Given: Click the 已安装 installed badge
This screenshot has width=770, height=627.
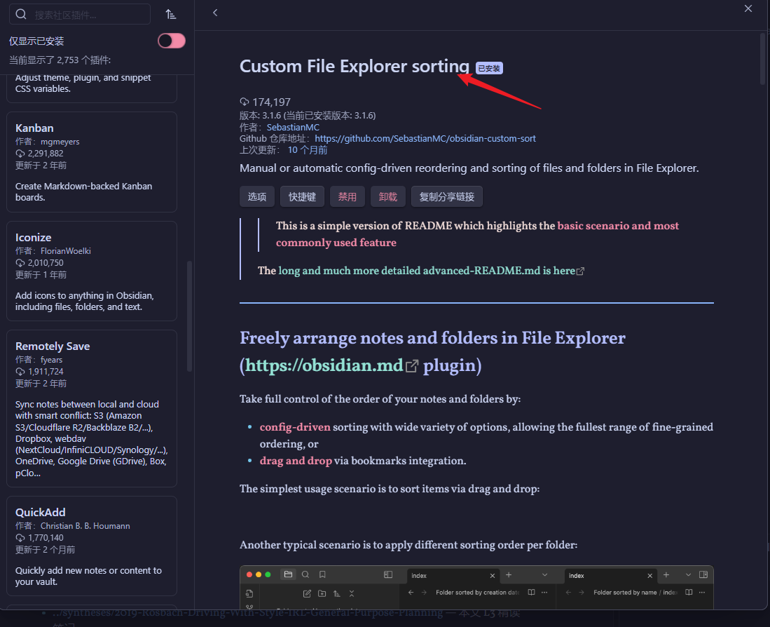Looking at the screenshot, I should tap(489, 68).
